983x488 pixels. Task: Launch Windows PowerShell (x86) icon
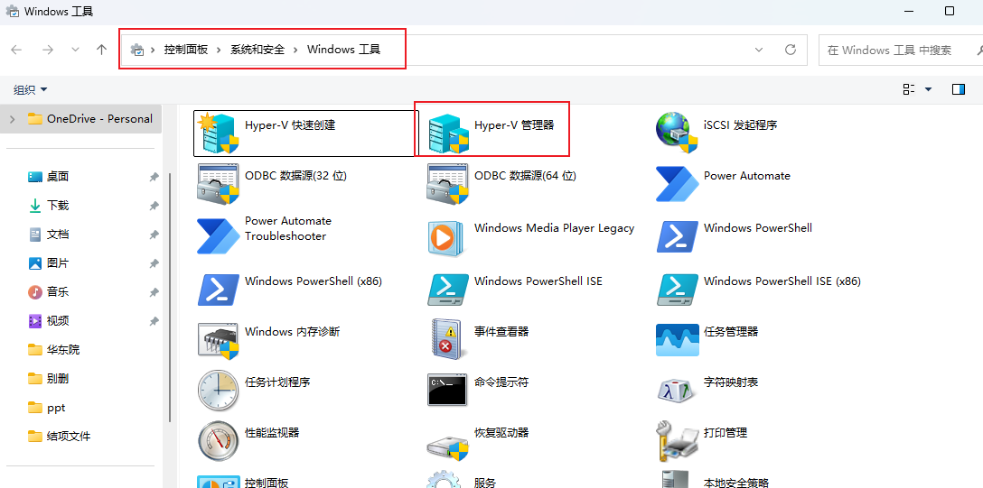(x=218, y=290)
